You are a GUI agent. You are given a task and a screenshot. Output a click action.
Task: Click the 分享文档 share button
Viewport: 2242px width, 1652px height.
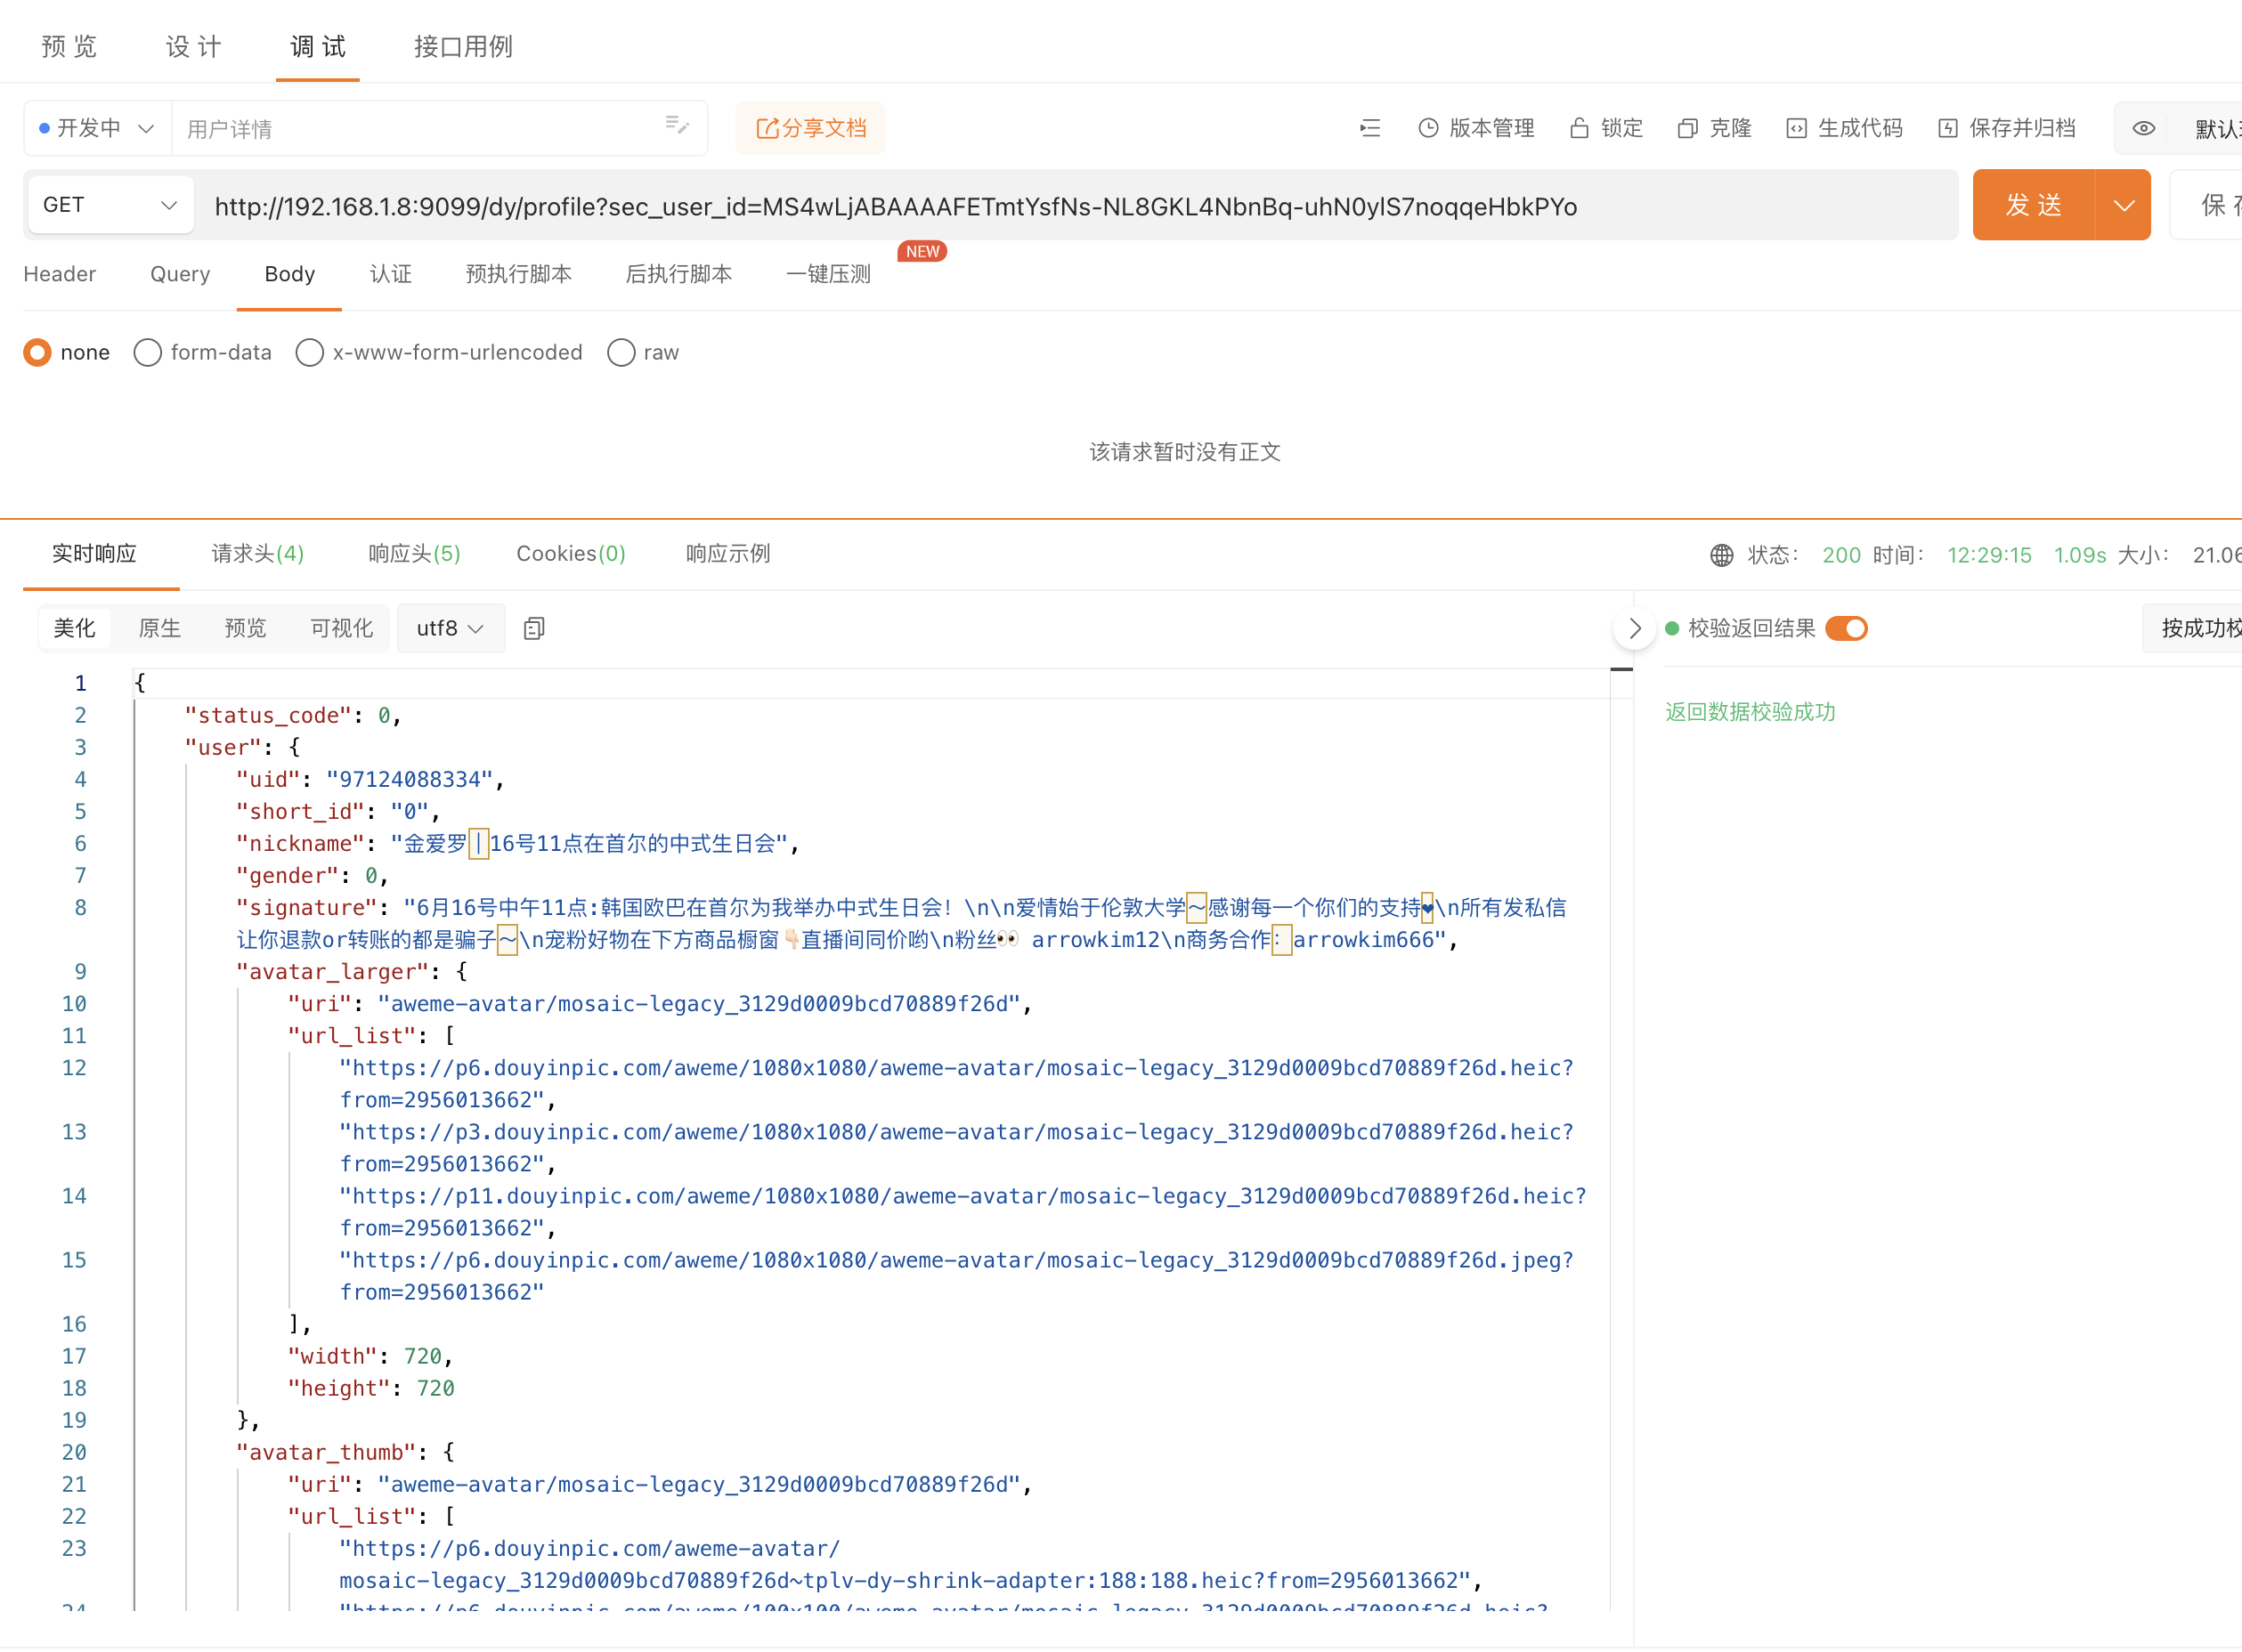tap(810, 128)
